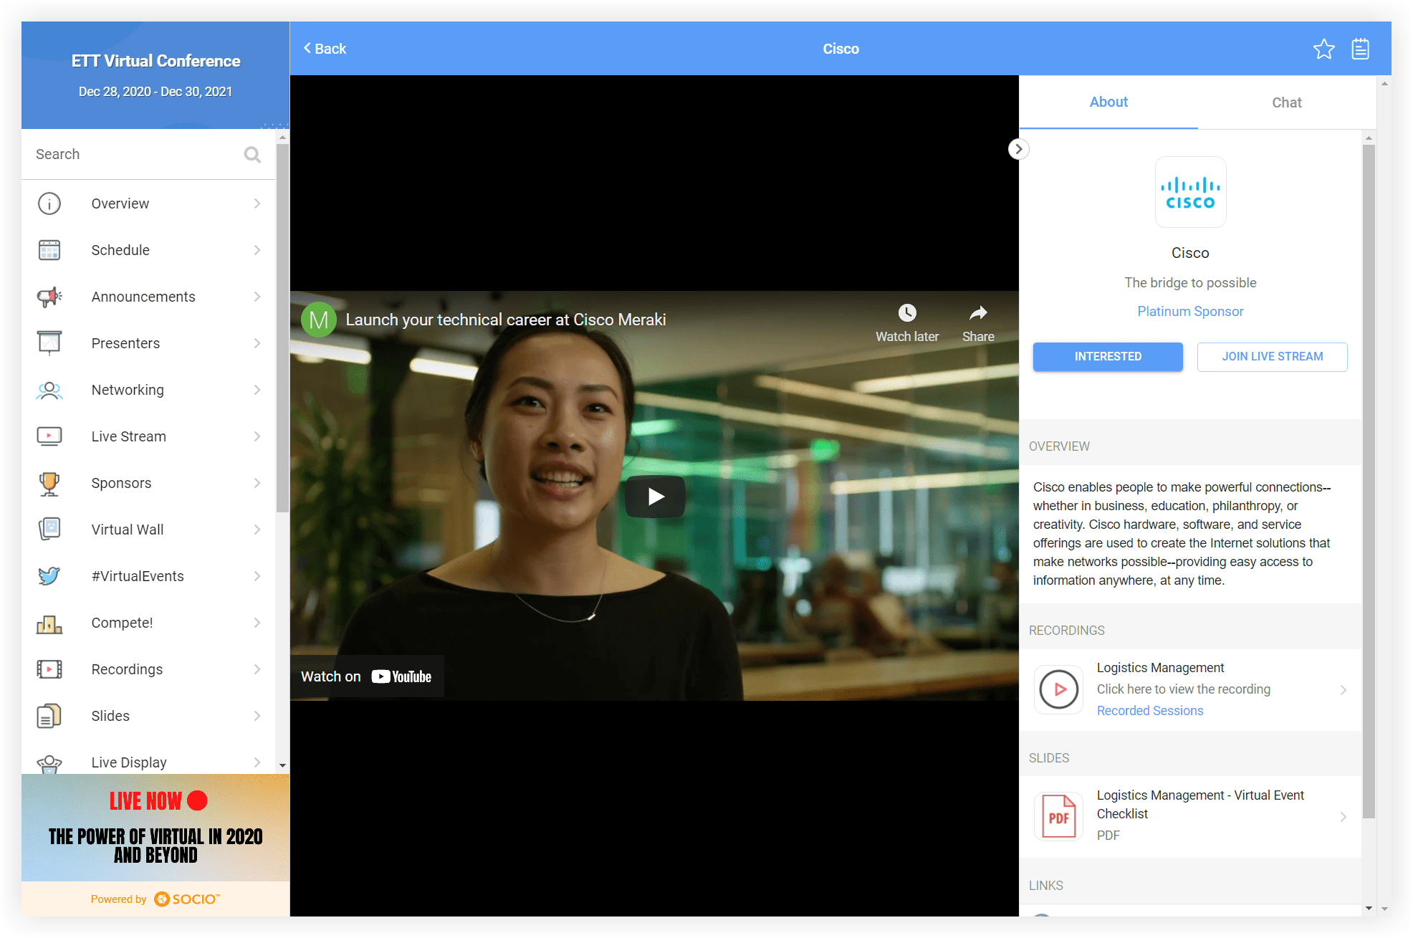Expand the Networking menu chevron

(257, 390)
